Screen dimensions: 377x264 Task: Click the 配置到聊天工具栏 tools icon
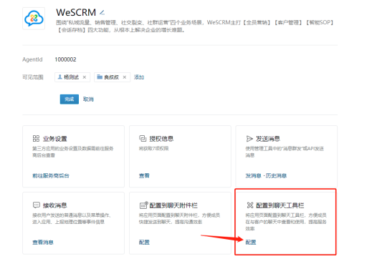[x=250, y=205]
